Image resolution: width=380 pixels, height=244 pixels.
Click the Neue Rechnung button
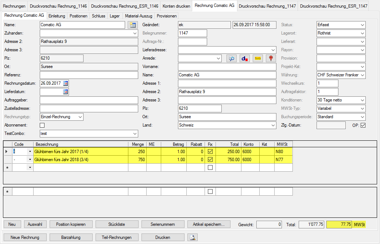pyautogui.click(x=25, y=237)
